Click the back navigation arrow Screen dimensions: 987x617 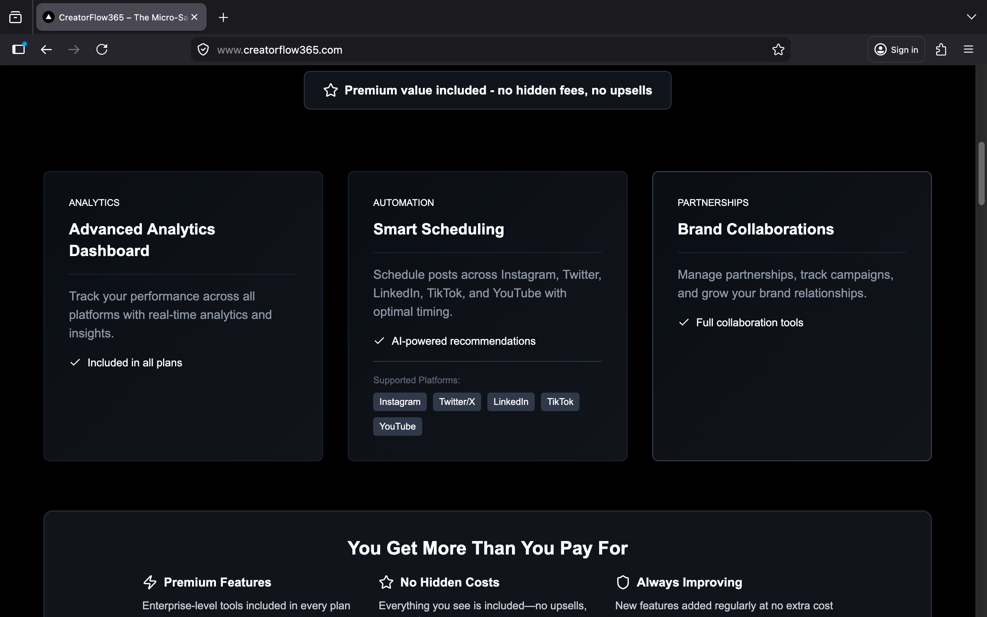(45, 49)
